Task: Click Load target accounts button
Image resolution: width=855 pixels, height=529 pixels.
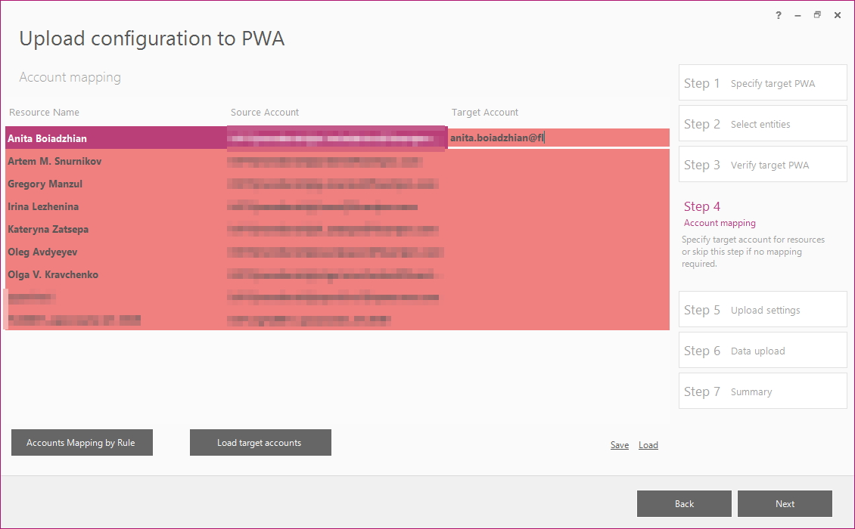Action: click(x=260, y=442)
